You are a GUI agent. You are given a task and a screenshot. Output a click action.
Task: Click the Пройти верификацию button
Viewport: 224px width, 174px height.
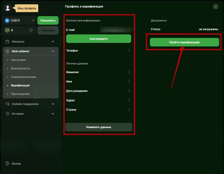185,42
